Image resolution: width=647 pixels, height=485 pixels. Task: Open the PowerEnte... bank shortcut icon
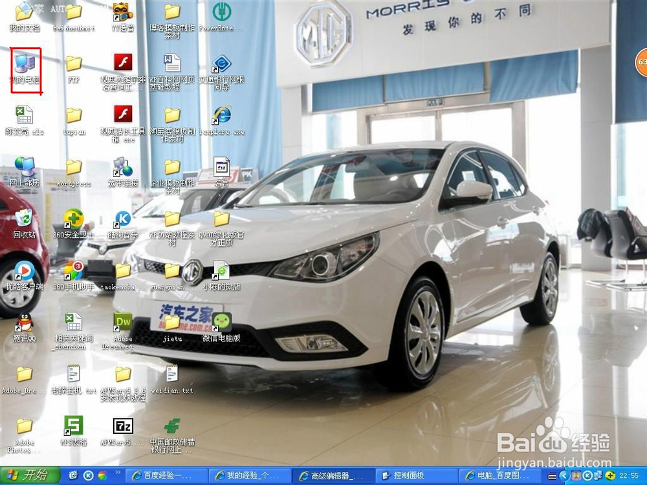(x=221, y=12)
